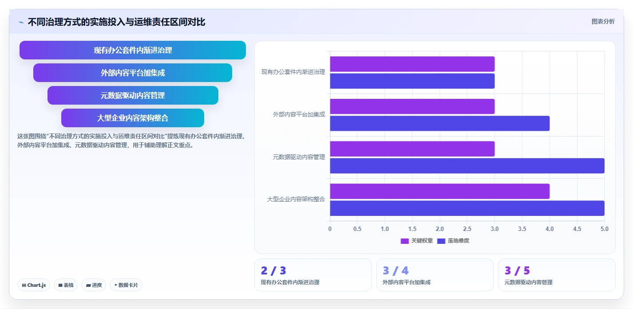Click the description paragraph under the funnel
The width and height of the screenshot is (633, 309).
pyautogui.click(x=131, y=141)
